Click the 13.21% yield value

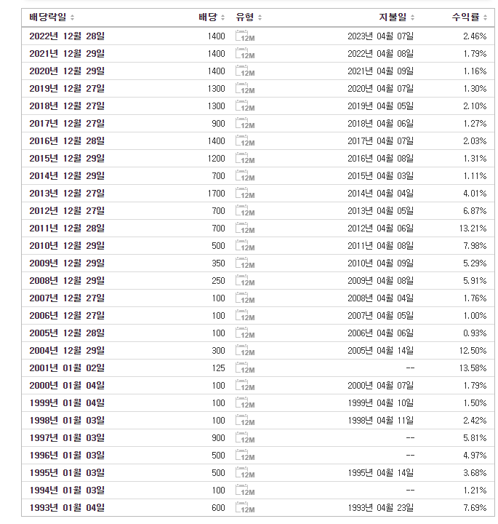point(473,229)
